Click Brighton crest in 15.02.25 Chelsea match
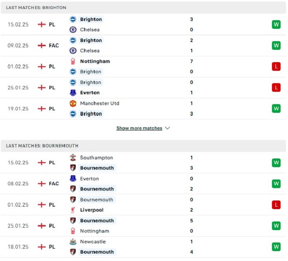The height and width of the screenshot is (261, 288). [x=73, y=19]
